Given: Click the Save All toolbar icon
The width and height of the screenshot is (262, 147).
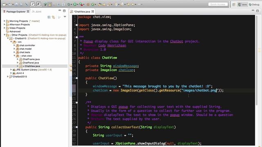Looking at the screenshot, I should [21, 4].
